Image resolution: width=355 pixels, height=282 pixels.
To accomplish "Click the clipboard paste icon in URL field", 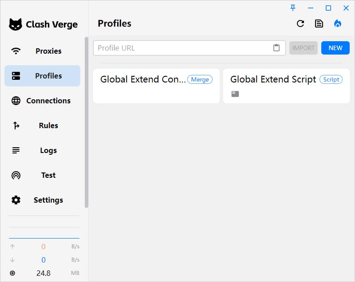I will pyautogui.click(x=276, y=48).
